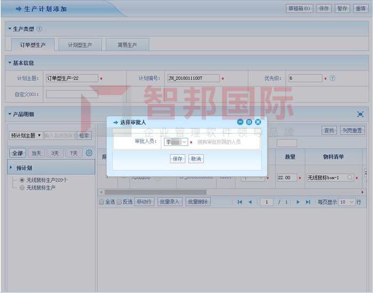Open the gear settings icon beside 7天
373x293 pixels.
point(89,153)
